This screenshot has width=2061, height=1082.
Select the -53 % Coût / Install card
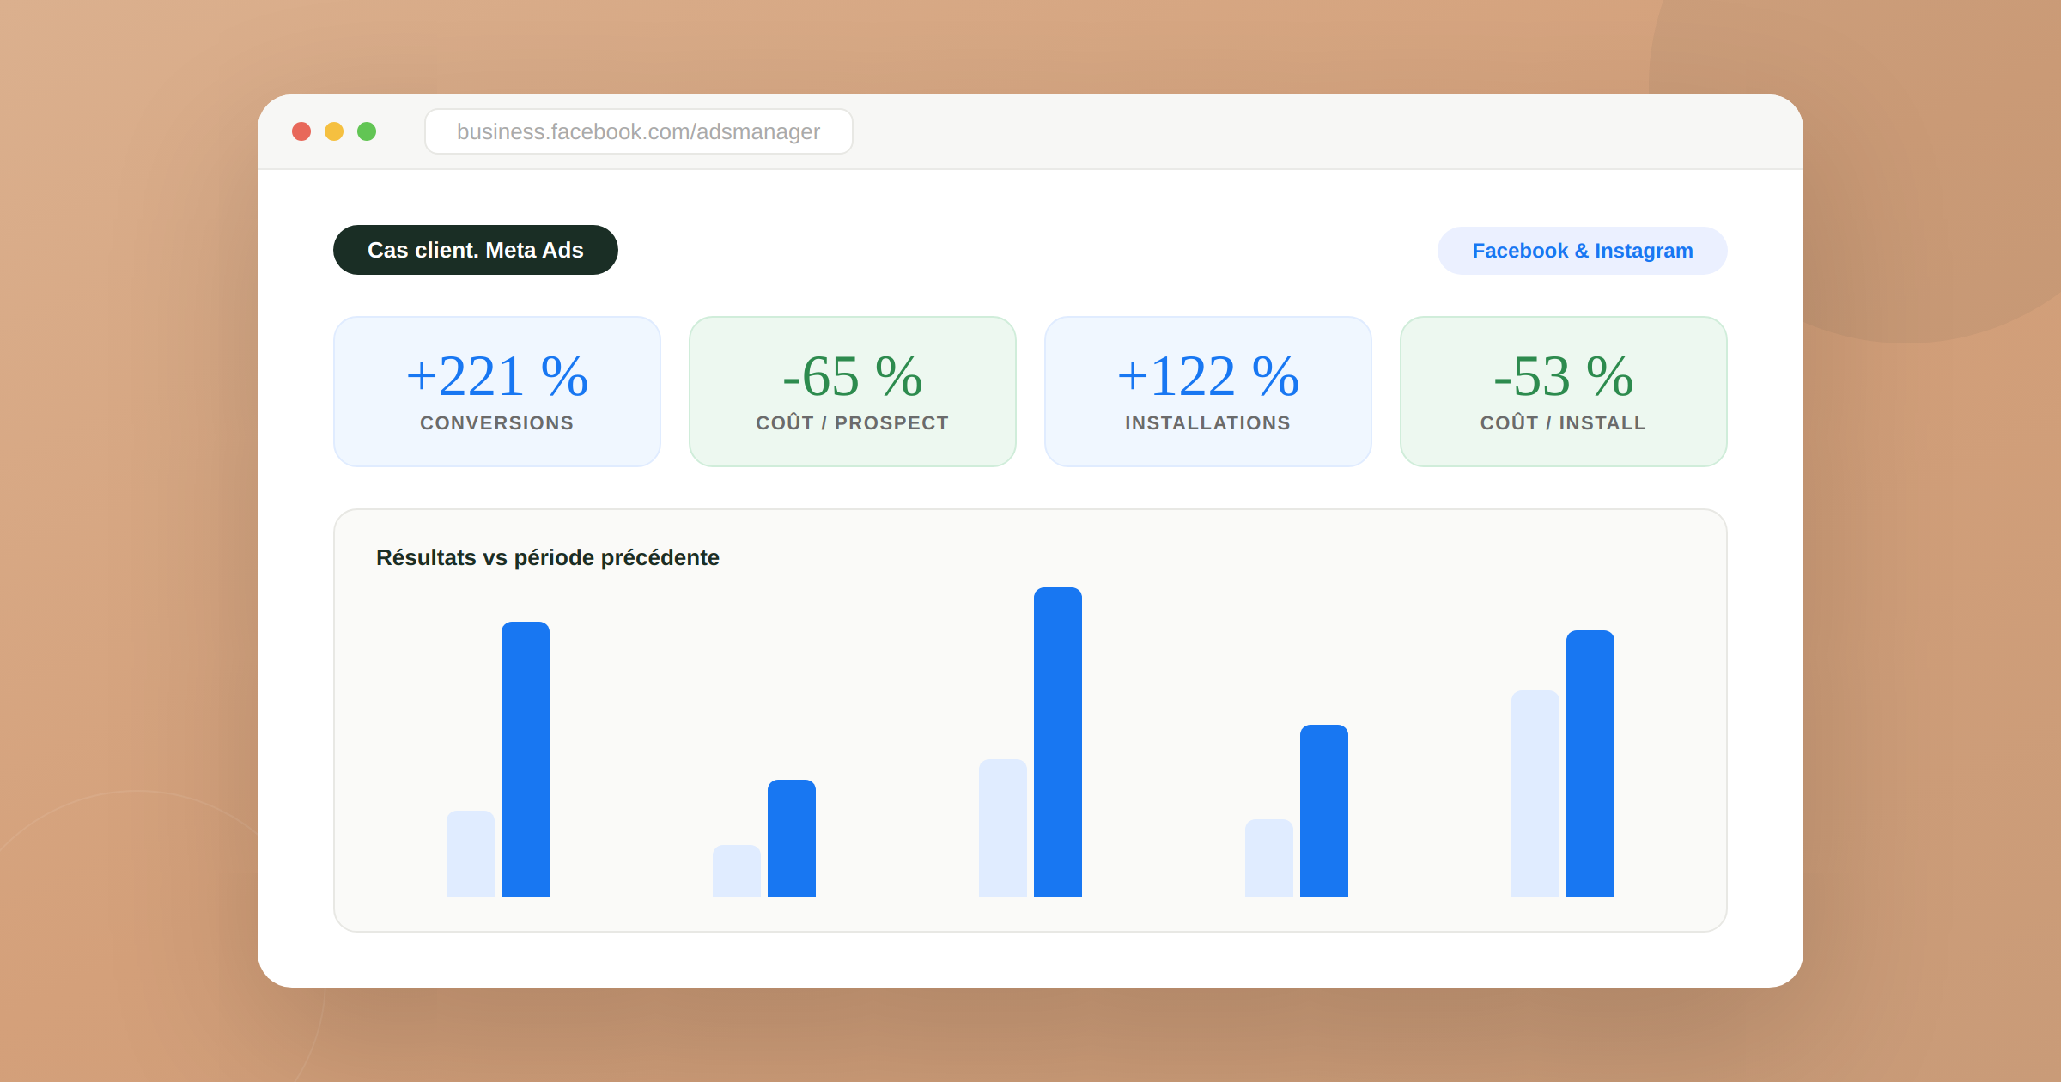click(x=1563, y=392)
